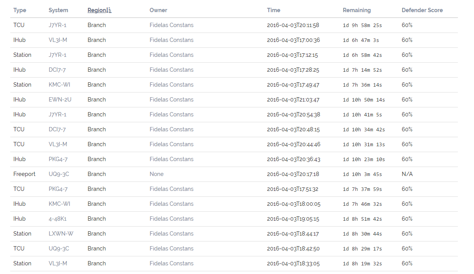Click time 2016-04-03T19:05:15

tap(293, 219)
